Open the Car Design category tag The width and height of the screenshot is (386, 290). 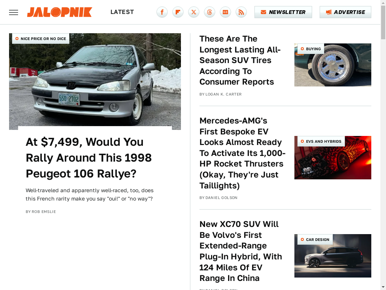point(315,239)
